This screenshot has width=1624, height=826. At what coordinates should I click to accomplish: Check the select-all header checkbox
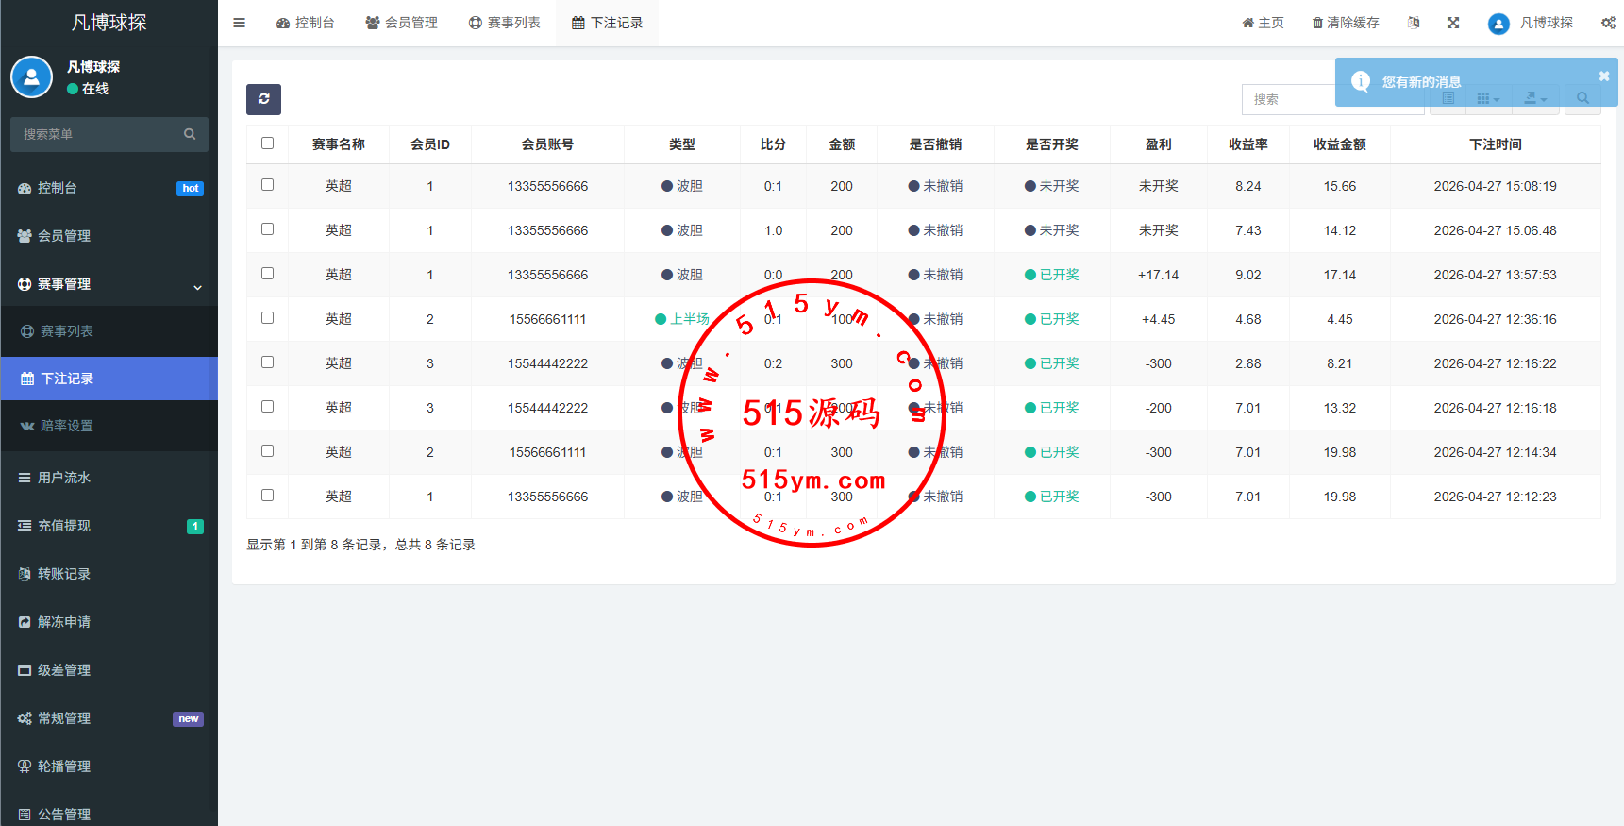(267, 143)
